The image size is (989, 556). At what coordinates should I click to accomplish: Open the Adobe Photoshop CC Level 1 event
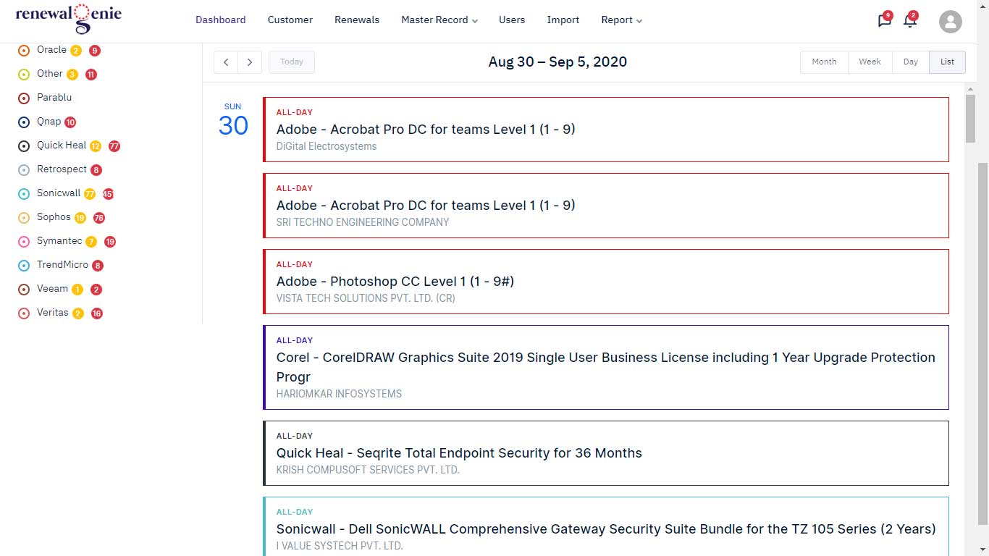click(x=606, y=282)
